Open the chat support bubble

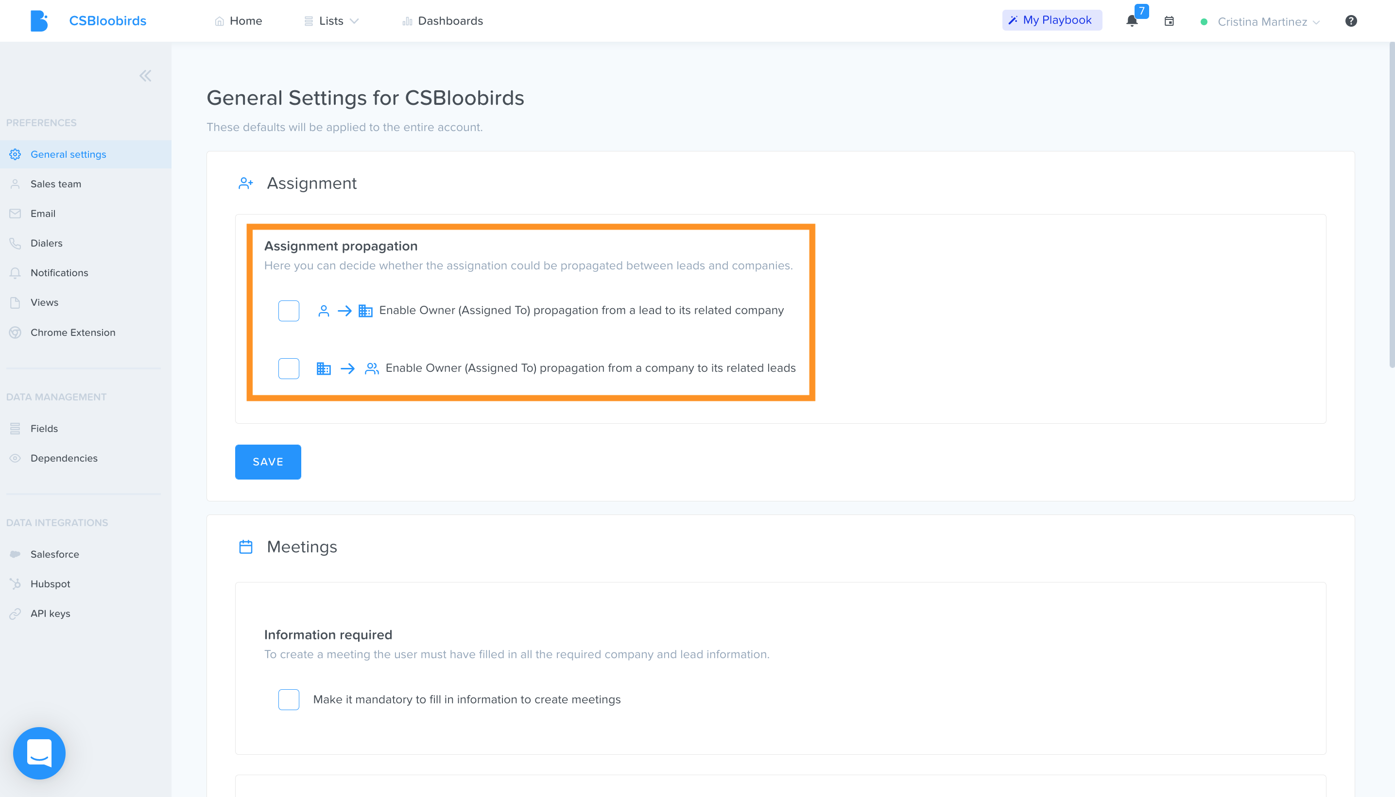[39, 753]
